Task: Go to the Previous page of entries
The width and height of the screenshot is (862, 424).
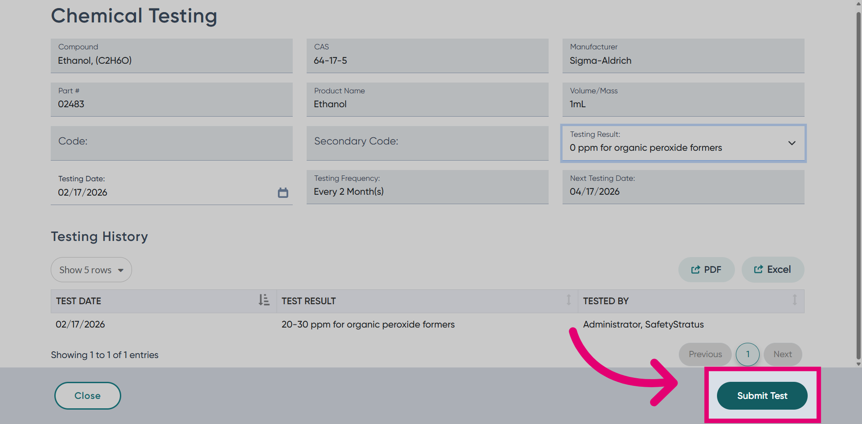Action: click(705, 354)
